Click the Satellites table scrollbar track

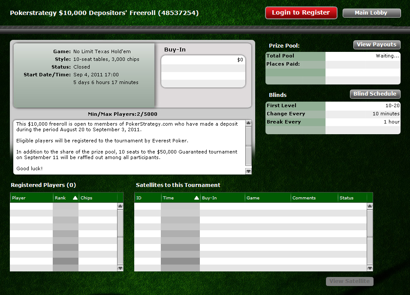point(370,237)
